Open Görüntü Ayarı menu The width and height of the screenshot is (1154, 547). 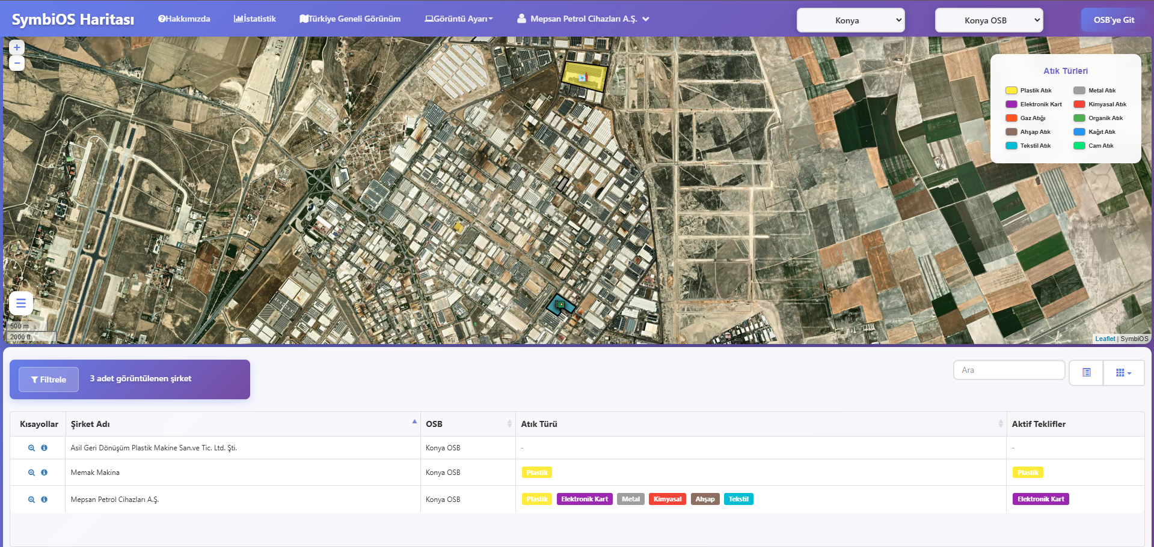click(x=459, y=19)
